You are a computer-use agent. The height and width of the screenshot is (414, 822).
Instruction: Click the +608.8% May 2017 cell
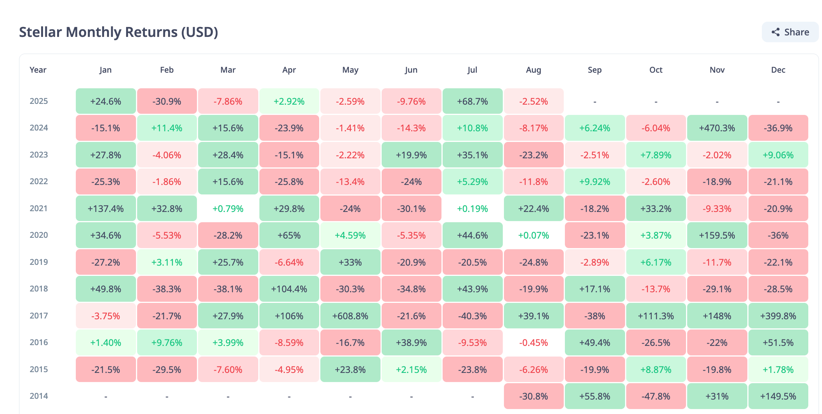[350, 316]
